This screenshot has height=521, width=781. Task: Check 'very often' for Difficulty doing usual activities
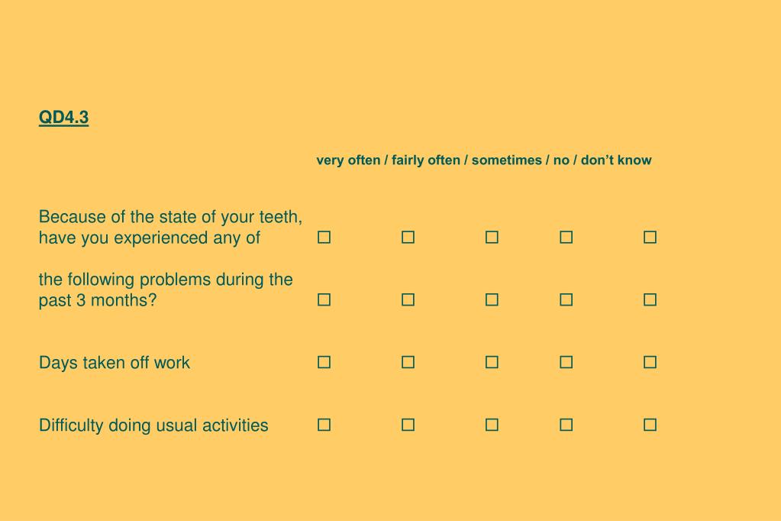324,425
